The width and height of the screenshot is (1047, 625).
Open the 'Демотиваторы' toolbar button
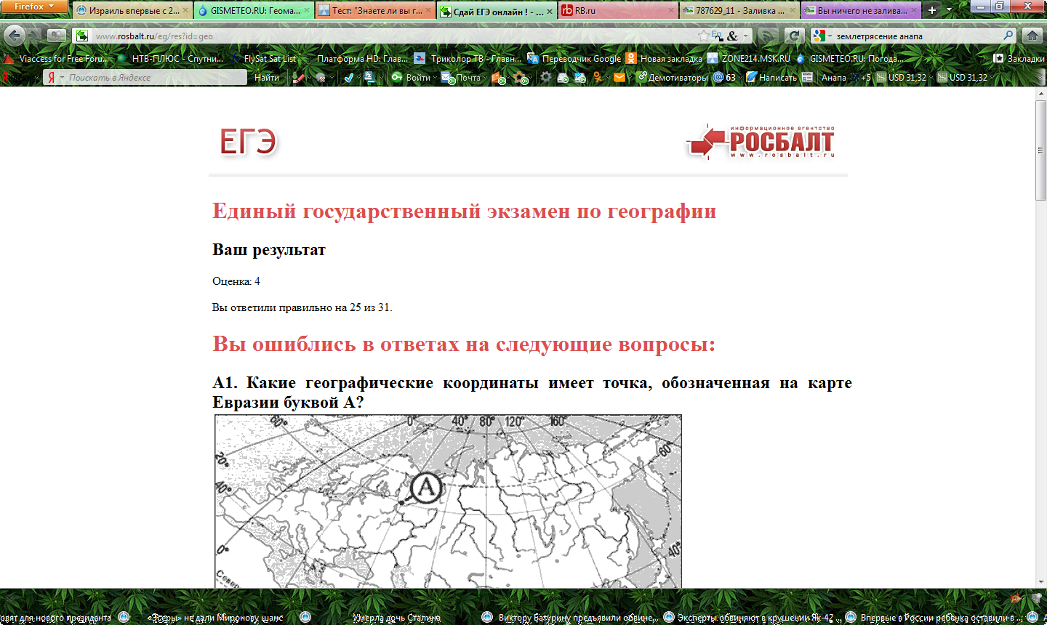[x=672, y=77]
